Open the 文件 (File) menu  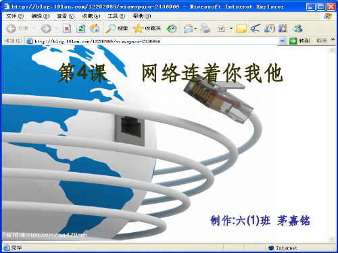tap(14, 16)
